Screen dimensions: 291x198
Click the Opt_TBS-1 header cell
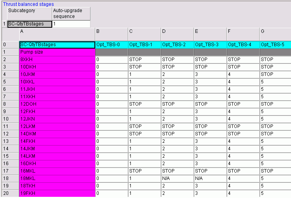tap(145, 45)
